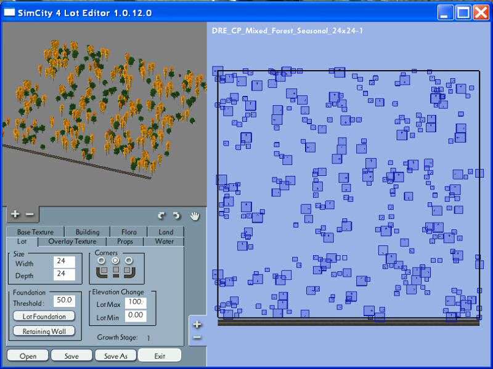Click the left-corner road shape icon under Corners

102,272
